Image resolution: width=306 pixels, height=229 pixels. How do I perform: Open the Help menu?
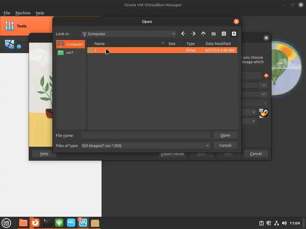tap(40, 13)
